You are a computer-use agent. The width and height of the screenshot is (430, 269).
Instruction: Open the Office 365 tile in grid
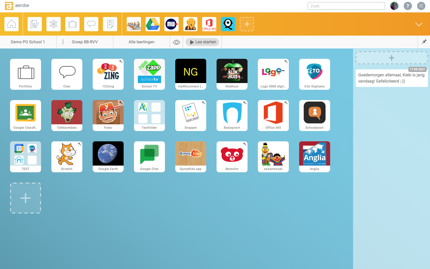(273, 116)
